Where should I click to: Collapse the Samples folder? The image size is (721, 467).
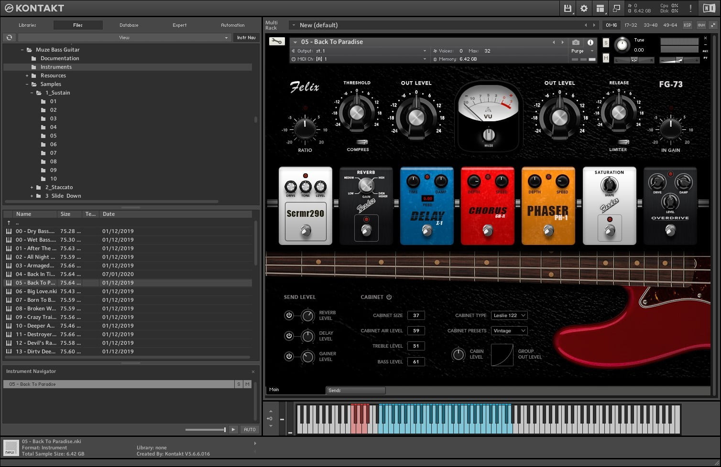pos(27,84)
